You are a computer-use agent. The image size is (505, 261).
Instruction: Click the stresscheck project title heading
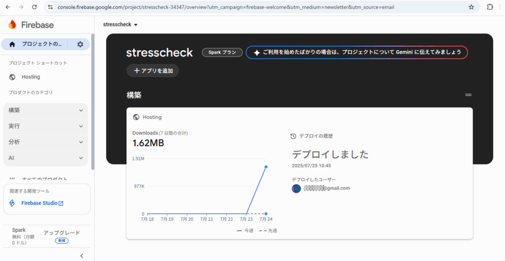pos(159,53)
